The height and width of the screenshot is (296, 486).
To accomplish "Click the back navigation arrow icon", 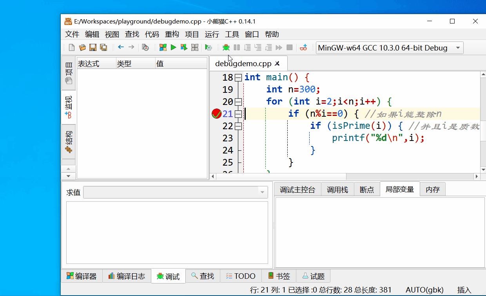I will [x=121, y=47].
